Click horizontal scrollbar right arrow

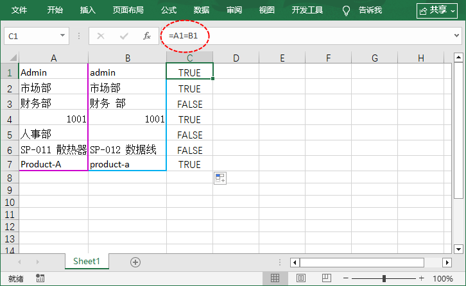click(x=447, y=262)
